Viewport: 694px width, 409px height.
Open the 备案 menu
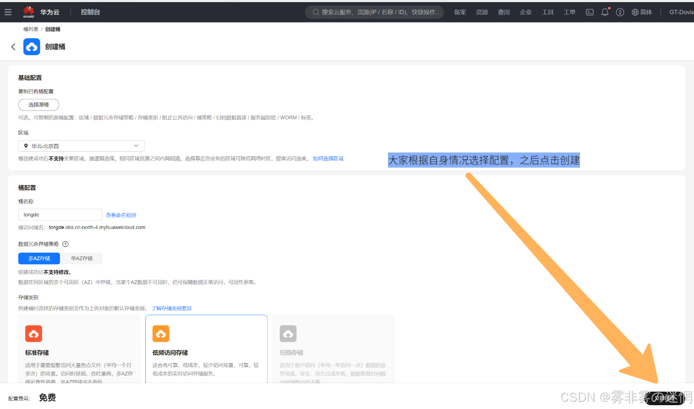point(460,12)
